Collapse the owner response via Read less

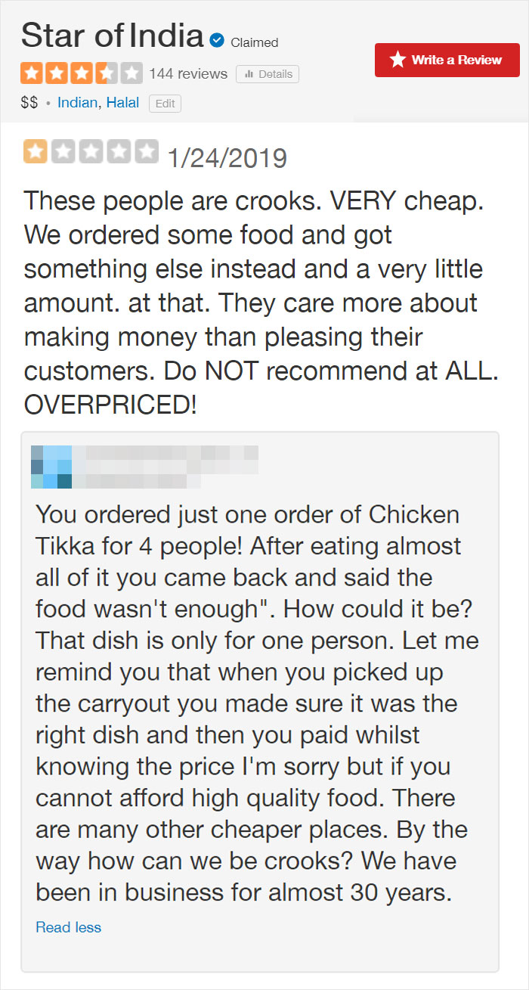[x=68, y=927]
